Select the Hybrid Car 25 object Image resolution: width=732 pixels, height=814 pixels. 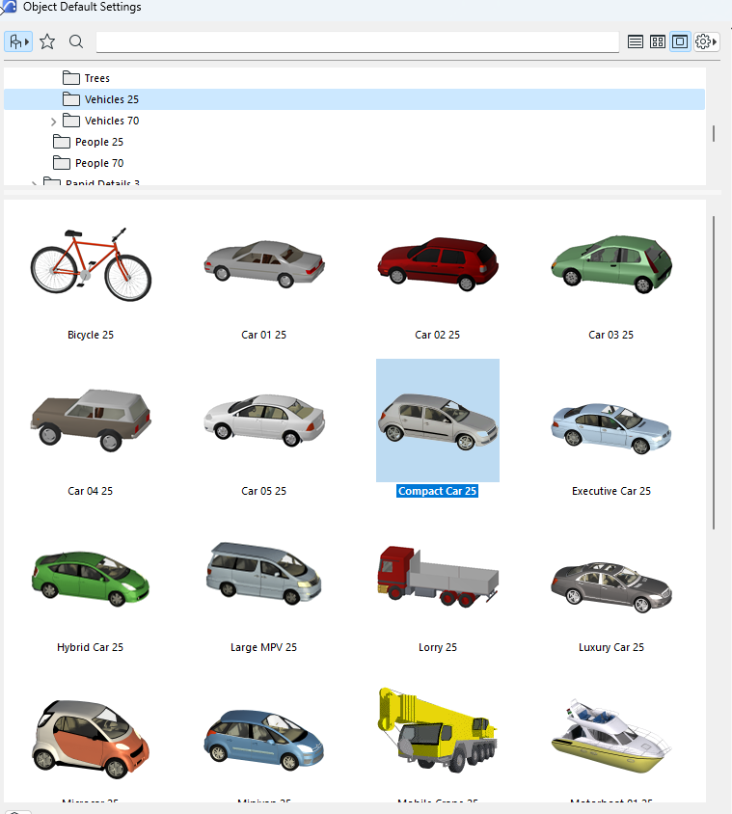click(91, 579)
